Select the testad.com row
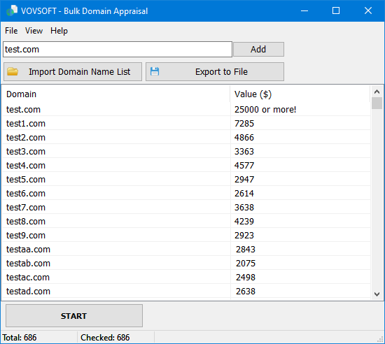The width and height of the screenshot is (385, 344). 186,291
